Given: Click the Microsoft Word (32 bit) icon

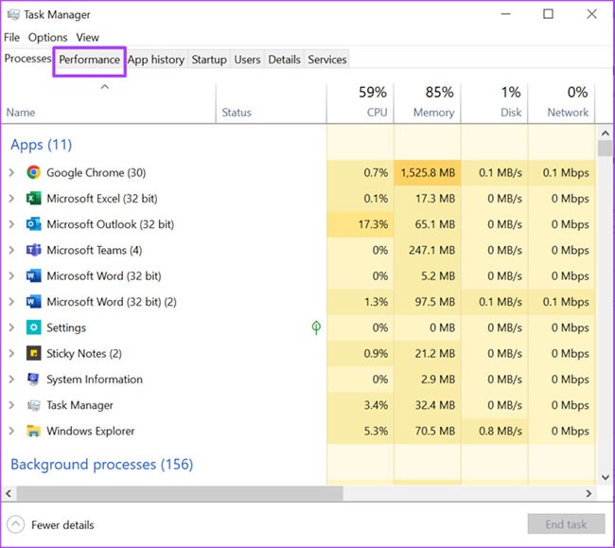Looking at the screenshot, I should pos(33,275).
